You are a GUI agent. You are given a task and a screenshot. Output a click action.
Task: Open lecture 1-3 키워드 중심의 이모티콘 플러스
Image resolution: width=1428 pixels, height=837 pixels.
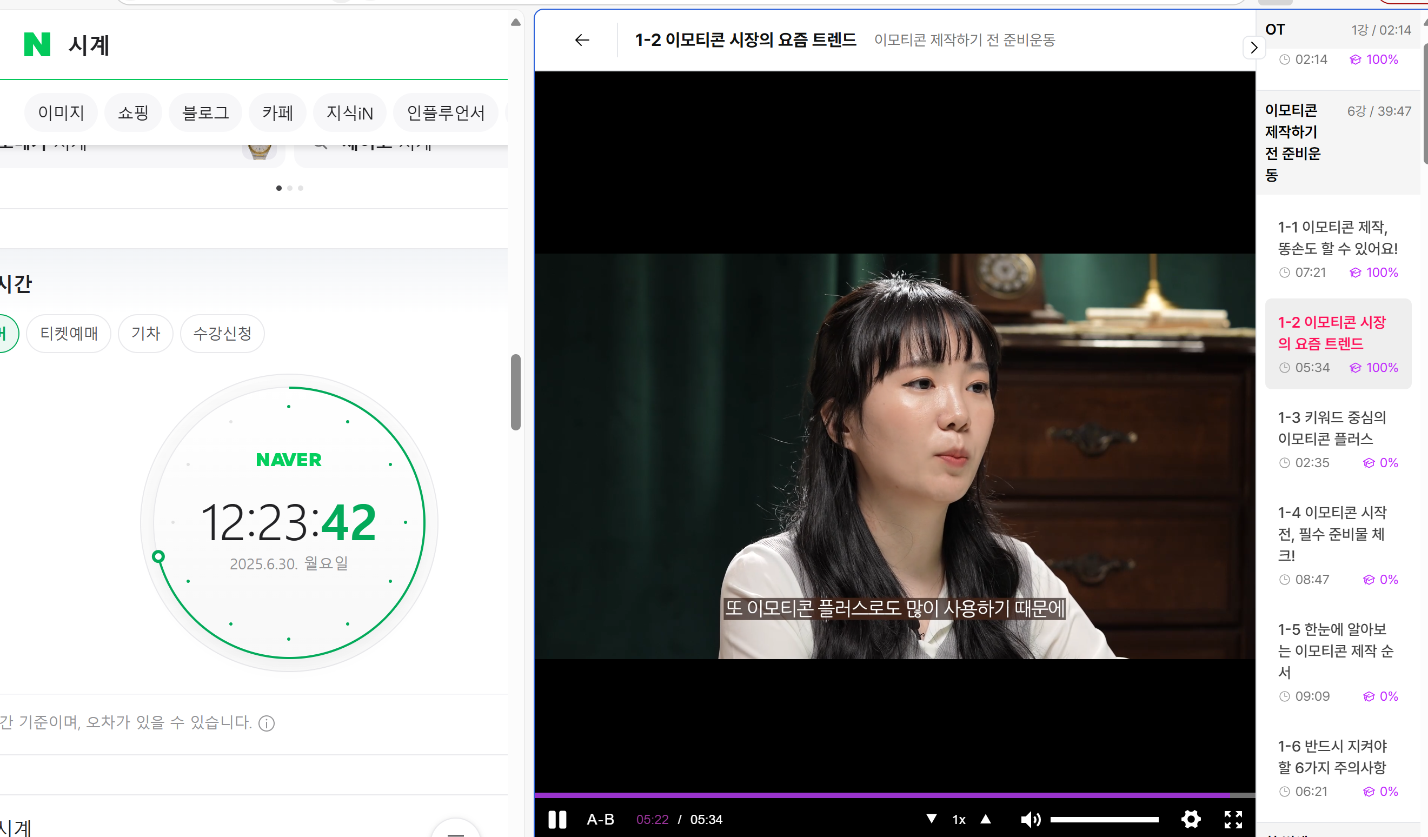(1332, 428)
